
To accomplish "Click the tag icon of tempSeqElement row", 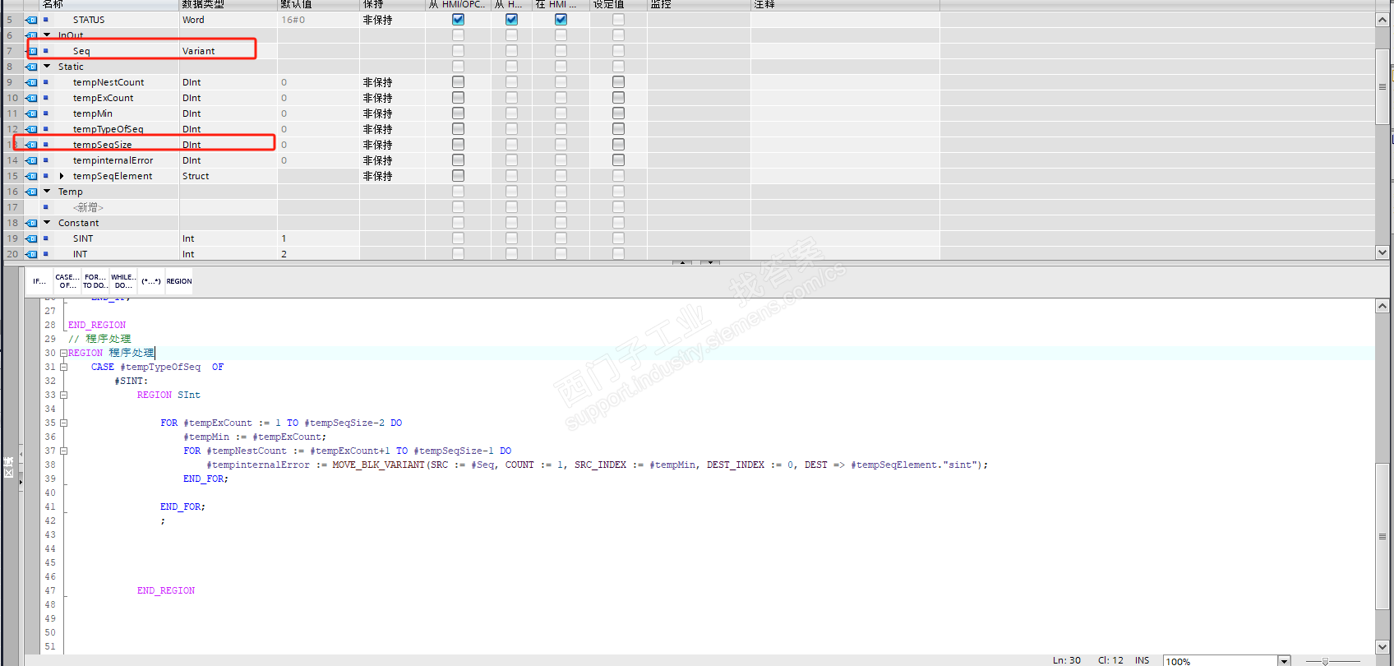I will (x=32, y=176).
